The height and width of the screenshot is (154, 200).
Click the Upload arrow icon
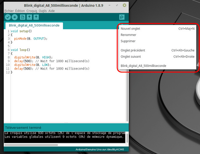click(x=15, y=17)
